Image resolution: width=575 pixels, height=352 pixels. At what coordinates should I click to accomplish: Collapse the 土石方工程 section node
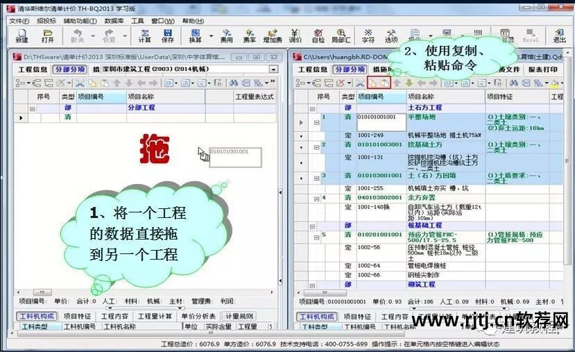pyautogui.click(x=312, y=108)
